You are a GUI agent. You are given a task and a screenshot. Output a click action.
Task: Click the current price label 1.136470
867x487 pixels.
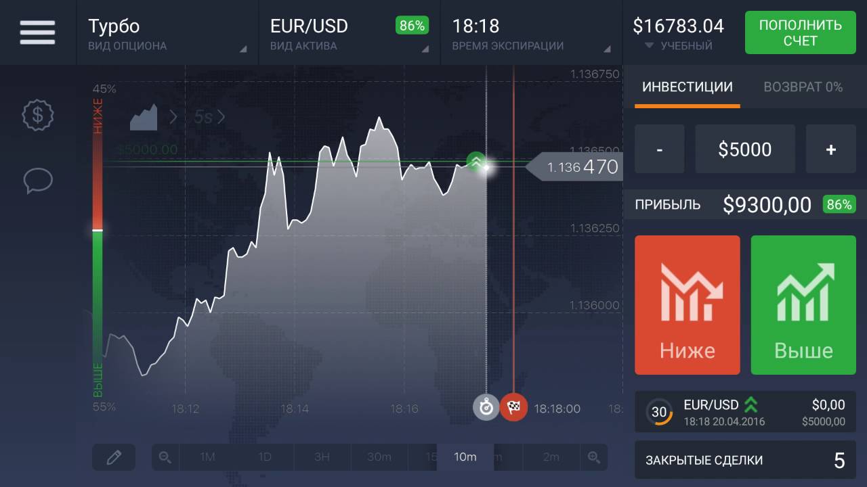coord(575,166)
